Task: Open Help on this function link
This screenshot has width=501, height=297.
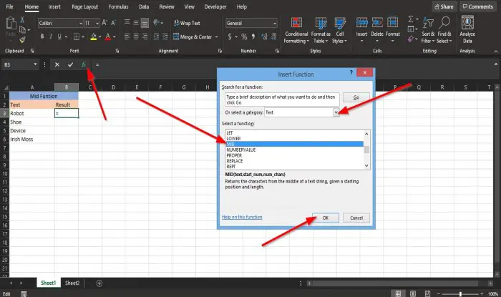Action: pos(242,217)
